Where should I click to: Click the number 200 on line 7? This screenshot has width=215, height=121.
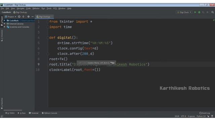(x=85, y=54)
